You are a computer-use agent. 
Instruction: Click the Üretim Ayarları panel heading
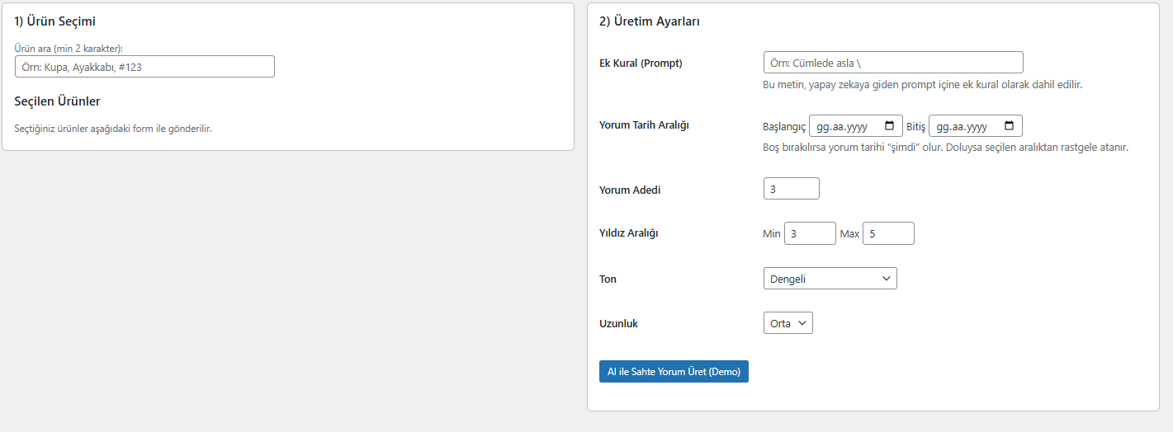click(650, 22)
